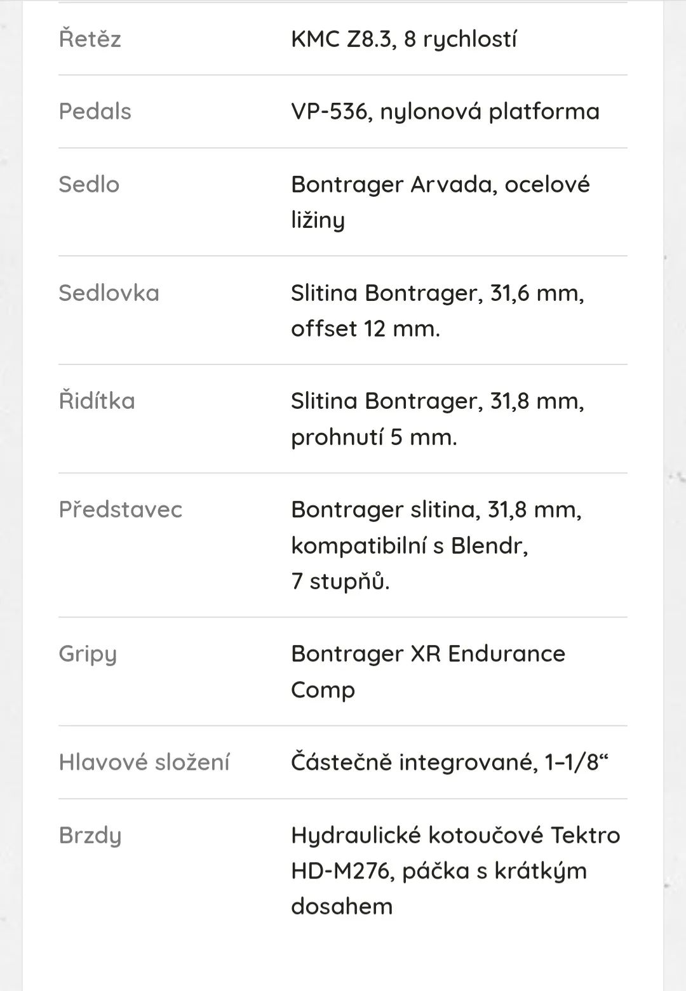686x991 pixels.
Task: Select the Představec label
Action: [x=120, y=509]
